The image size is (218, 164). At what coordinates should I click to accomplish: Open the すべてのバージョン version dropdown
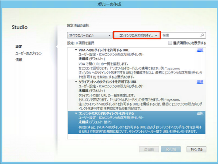pos(90,35)
